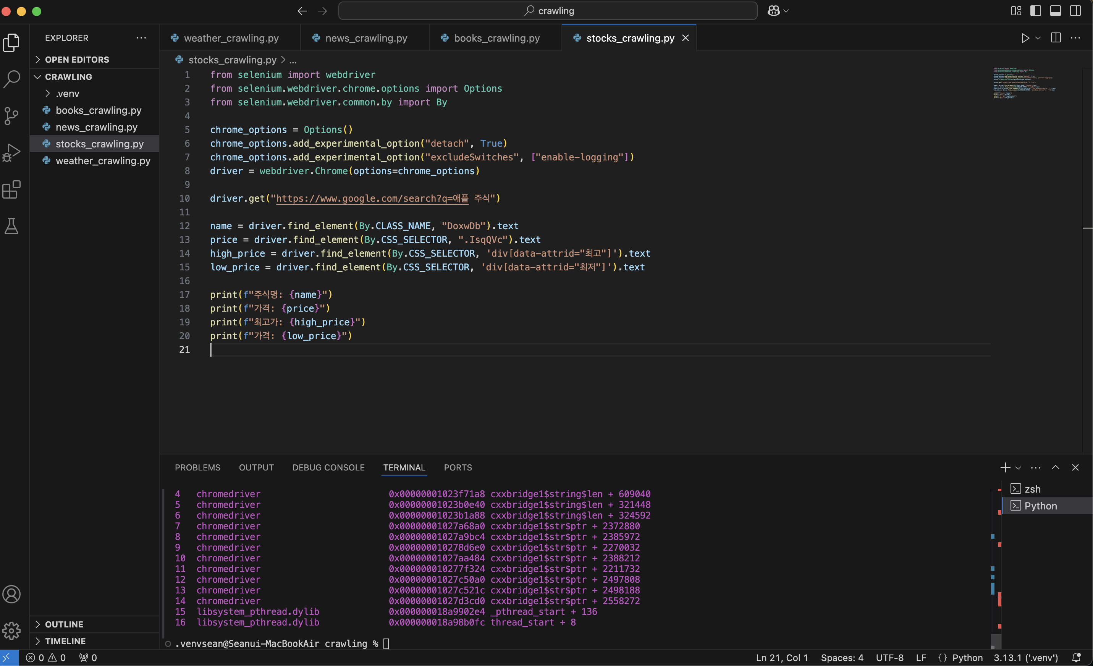Switch to books_crawling.py tab
The height and width of the screenshot is (666, 1093).
(495, 38)
